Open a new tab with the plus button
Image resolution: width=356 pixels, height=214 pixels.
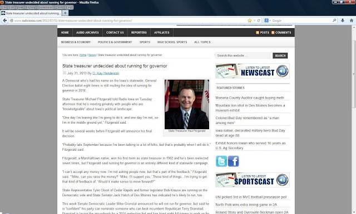coord(65,13)
